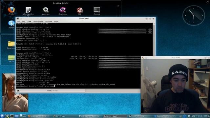Image resolution: width=210 pixels, height=118 pixels.
Task: Click the system settings tools icon in panel
Action: 7,116
